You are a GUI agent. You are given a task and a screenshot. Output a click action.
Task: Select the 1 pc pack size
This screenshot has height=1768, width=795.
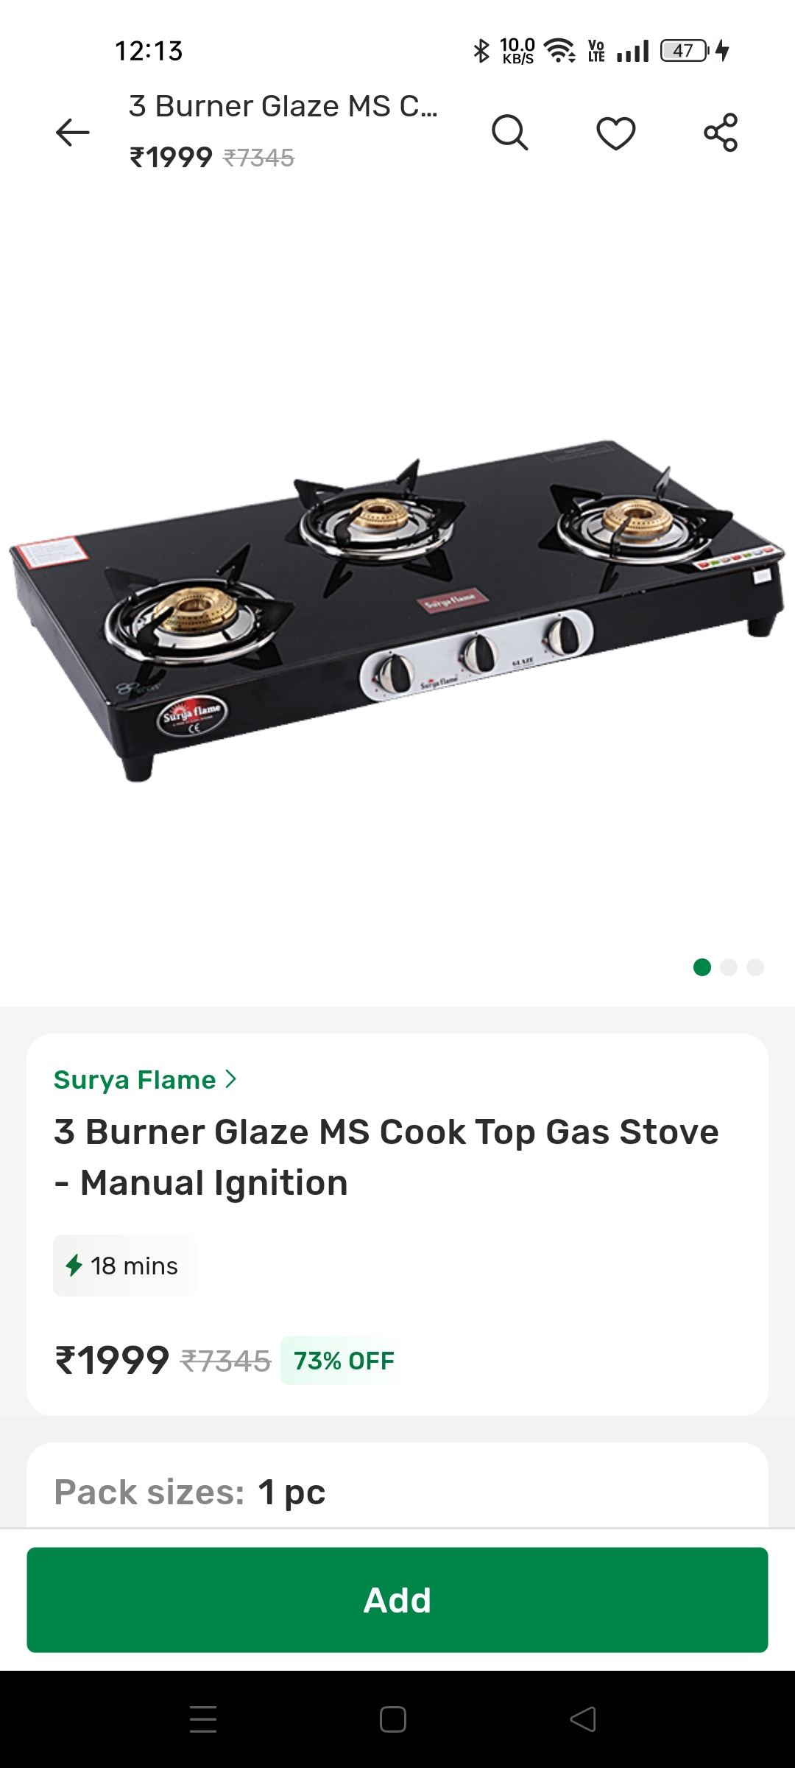291,1492
